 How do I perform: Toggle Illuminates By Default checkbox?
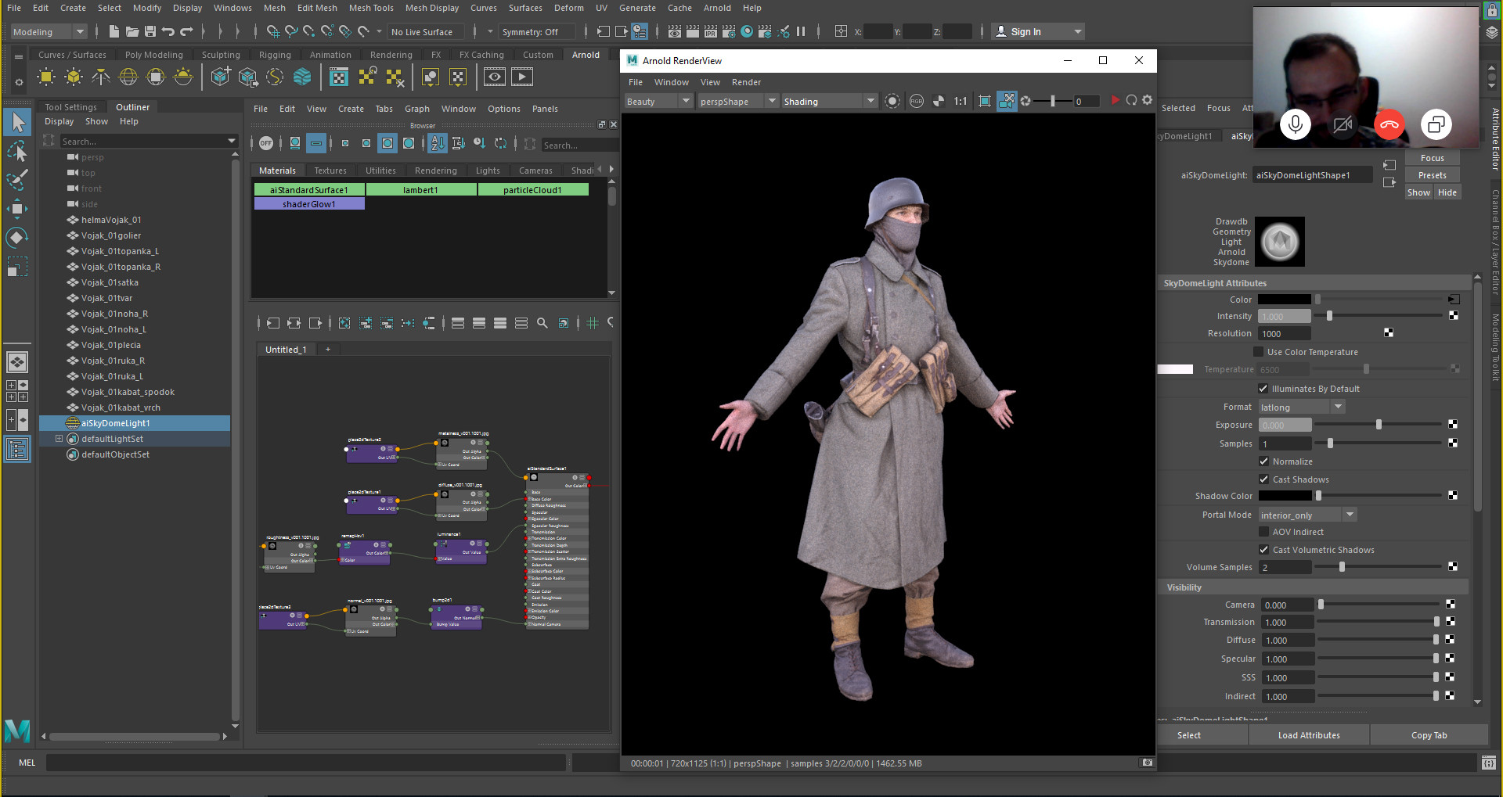1263,389
